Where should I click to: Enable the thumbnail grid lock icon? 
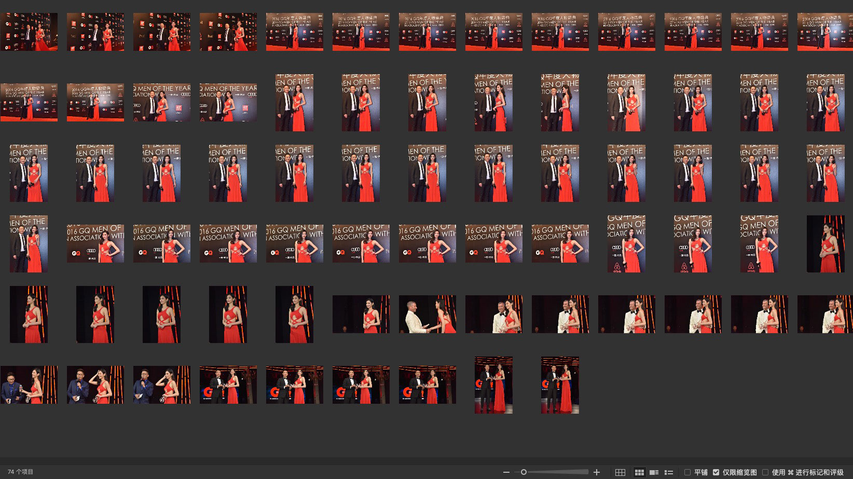point(620,472)
